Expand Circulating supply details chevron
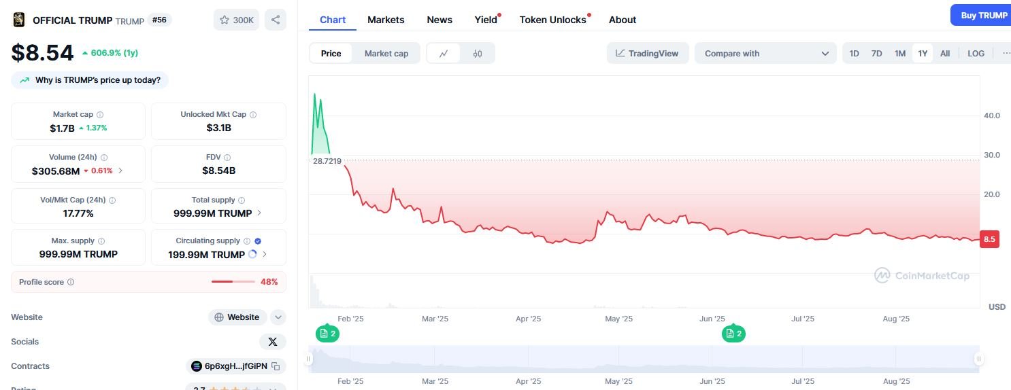 click(265, 254)
